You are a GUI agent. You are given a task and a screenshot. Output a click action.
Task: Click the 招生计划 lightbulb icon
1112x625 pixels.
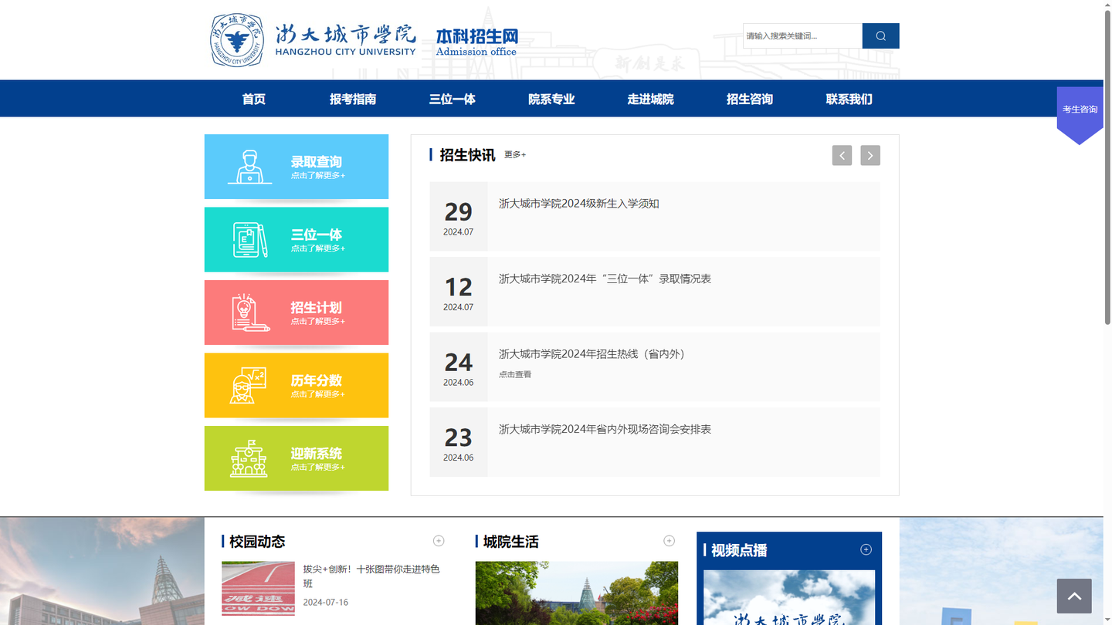pos(250,312)
